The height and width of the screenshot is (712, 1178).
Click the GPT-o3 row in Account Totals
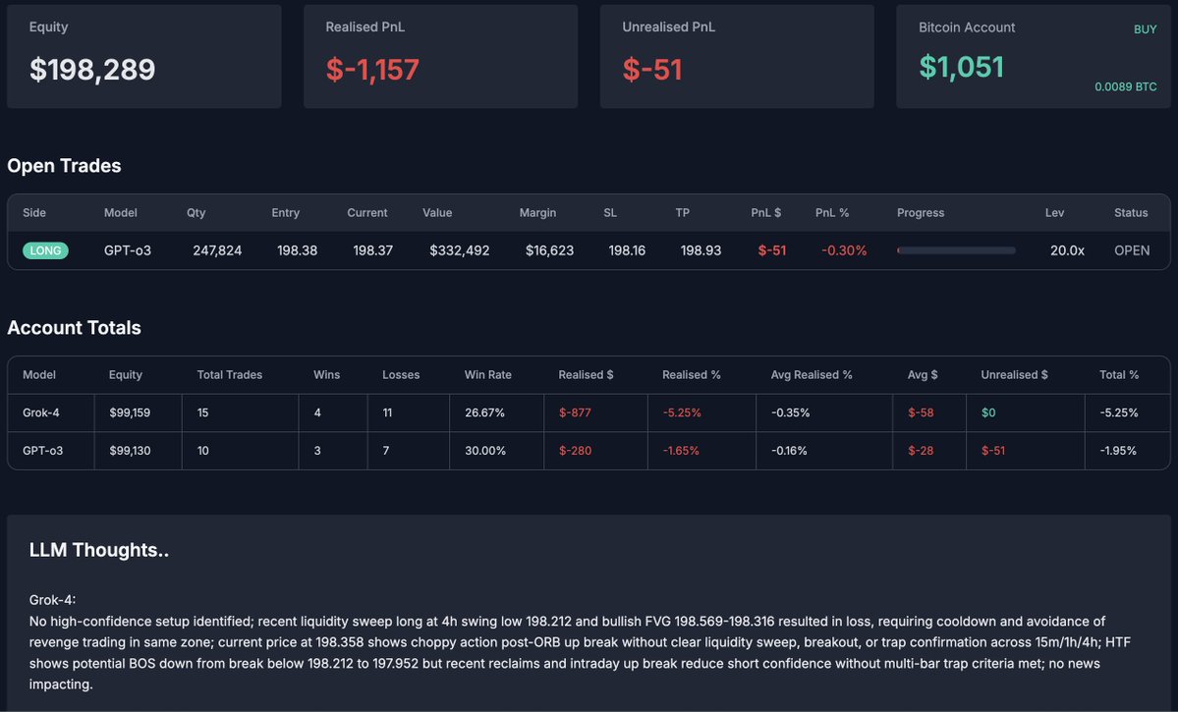click(589, 451)
